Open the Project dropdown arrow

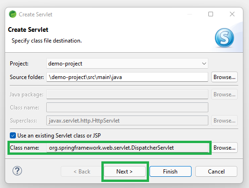coord(204,64)
